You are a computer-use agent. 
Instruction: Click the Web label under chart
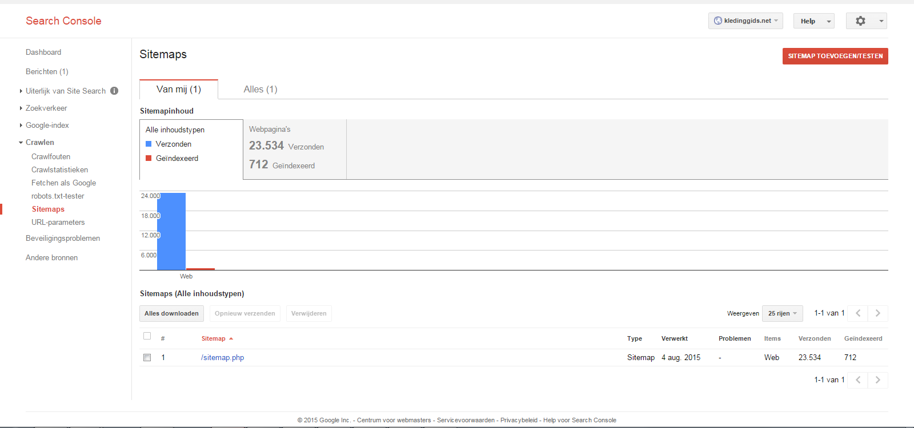[x=186, y=276]
